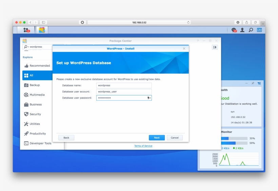Open the Security category

[x=37, y=114]
